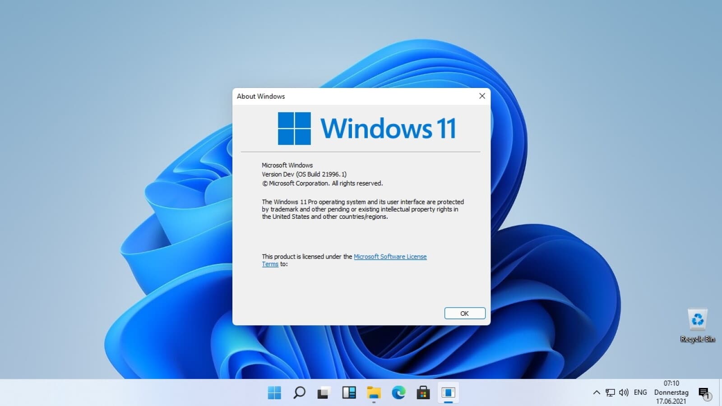Click 'The Windows 11 Pro operating system' paragraph
722x406 pixels.
(363, 209)
